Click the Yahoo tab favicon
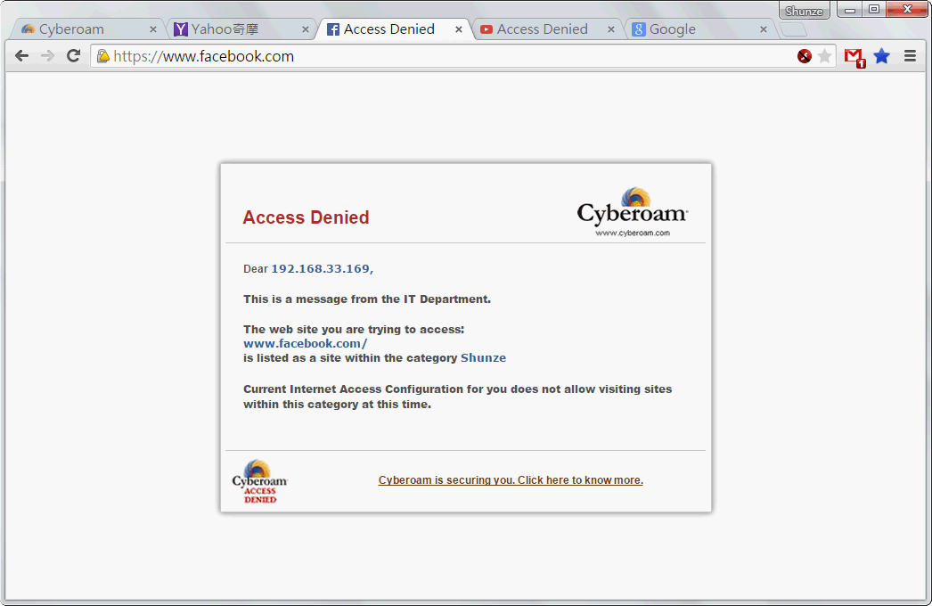Screen dimensions: 932x606 [181, 29]
